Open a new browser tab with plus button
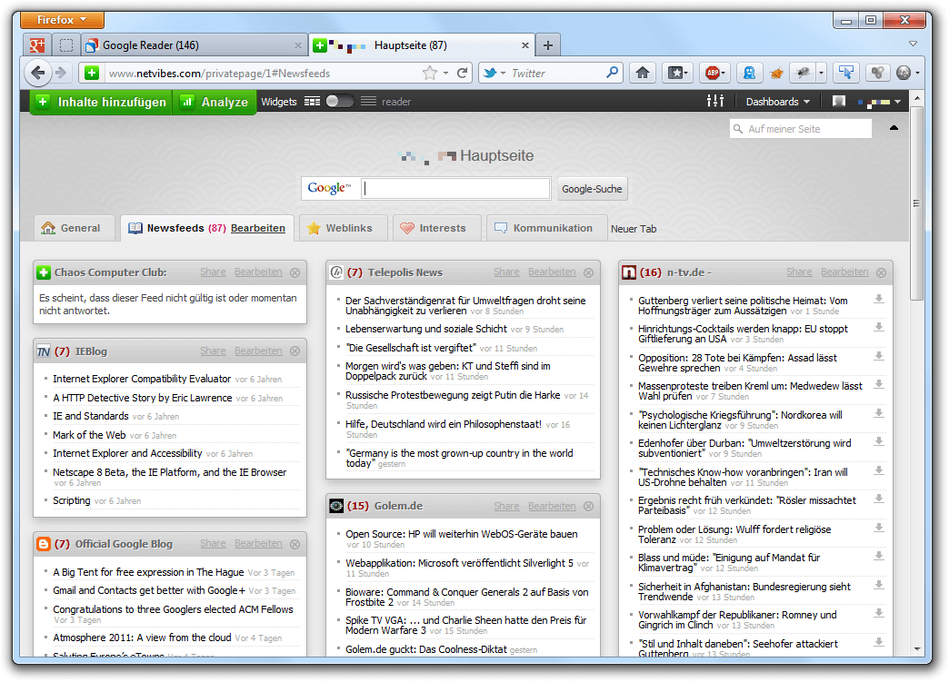949x682 pixels. [x=548, y=45]
